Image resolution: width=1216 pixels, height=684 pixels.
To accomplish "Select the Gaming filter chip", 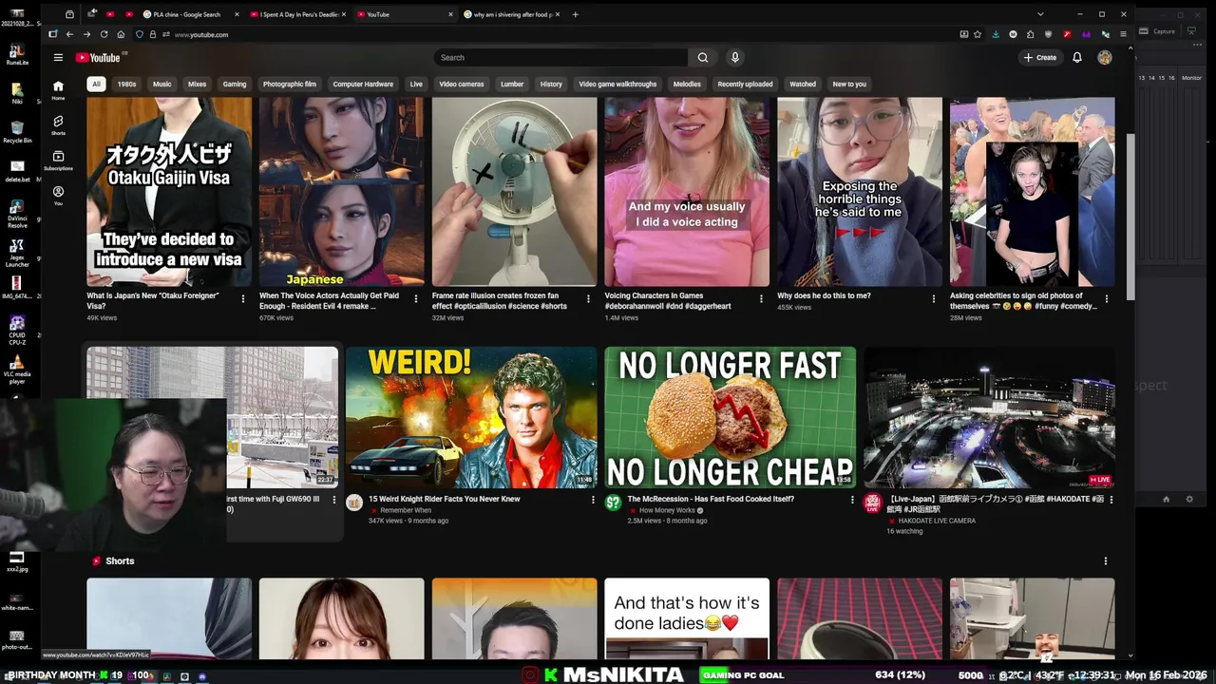I will click(235, 84).
